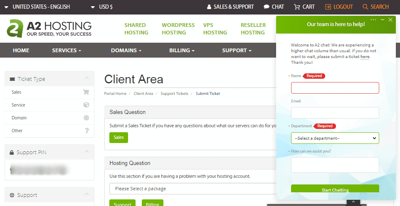The image size is (400, 206).
Task: Go to Support Tickets breadcrumb
Action: [x=174, y=94]
